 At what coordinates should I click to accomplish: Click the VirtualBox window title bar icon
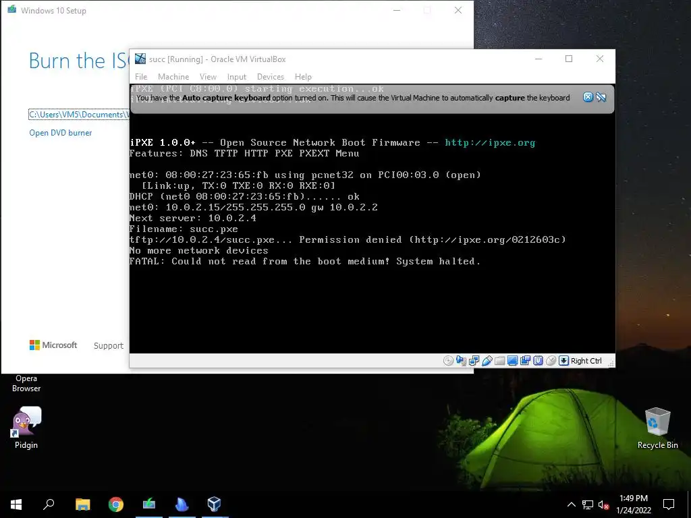click(140, 59)
